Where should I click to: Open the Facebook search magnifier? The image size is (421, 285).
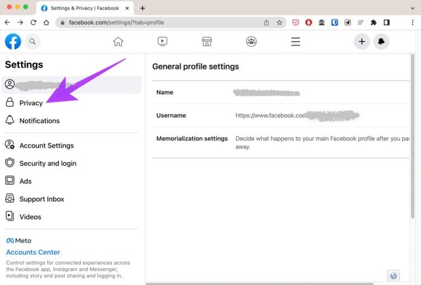(x=33, y=41)
